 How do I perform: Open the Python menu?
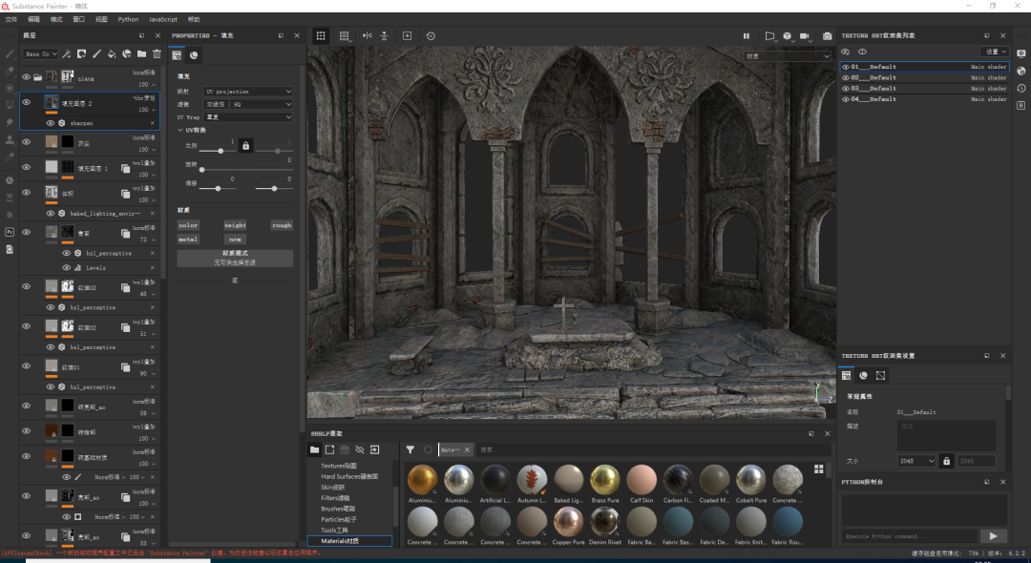point(128,19)
